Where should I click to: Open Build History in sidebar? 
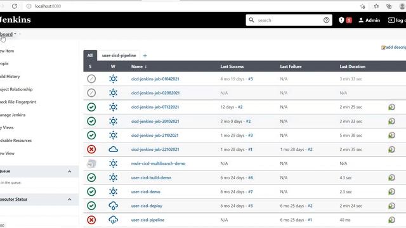point(10,76)
